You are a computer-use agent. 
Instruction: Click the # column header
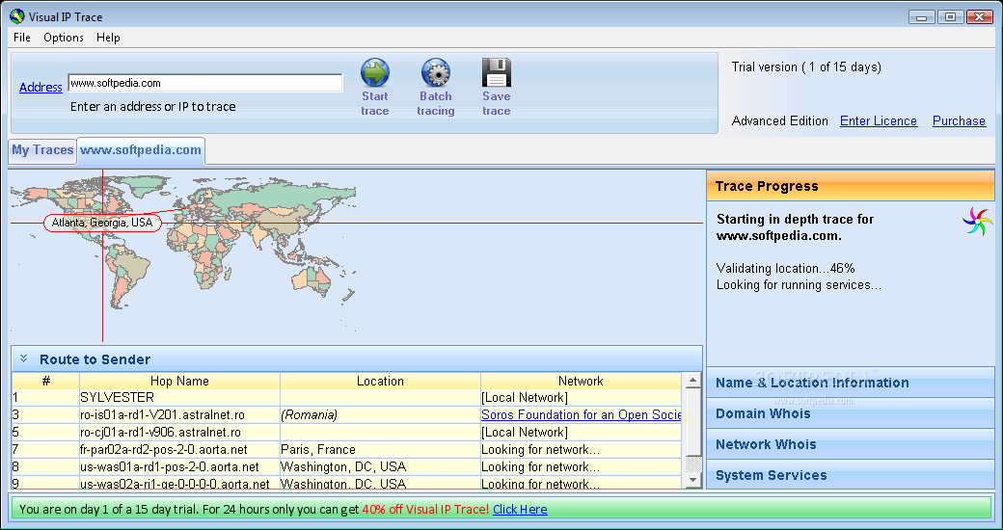point(45,381)
